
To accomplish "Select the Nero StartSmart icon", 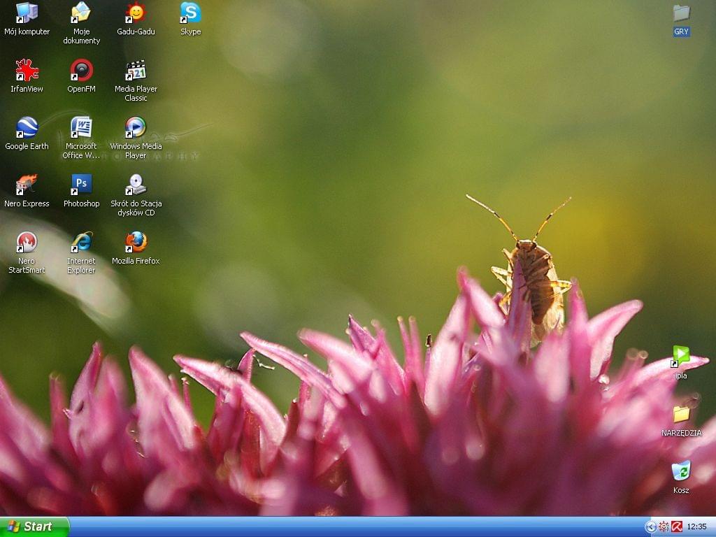I will coord(27,242).
